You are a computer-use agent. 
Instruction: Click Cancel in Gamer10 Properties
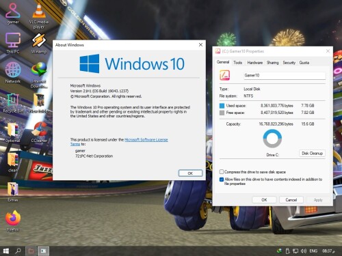pyautogui.click(x=291, y=200)
